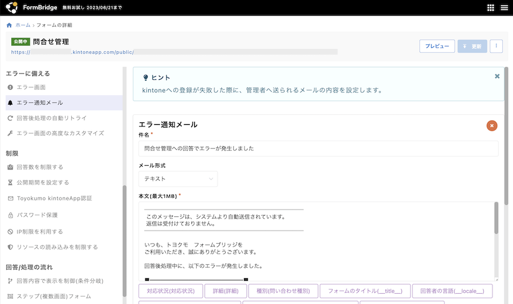Click the retry icon for 自動リトライ
Image resolution: width=513 pixels, height=304 pixels.
click(10, 118)
